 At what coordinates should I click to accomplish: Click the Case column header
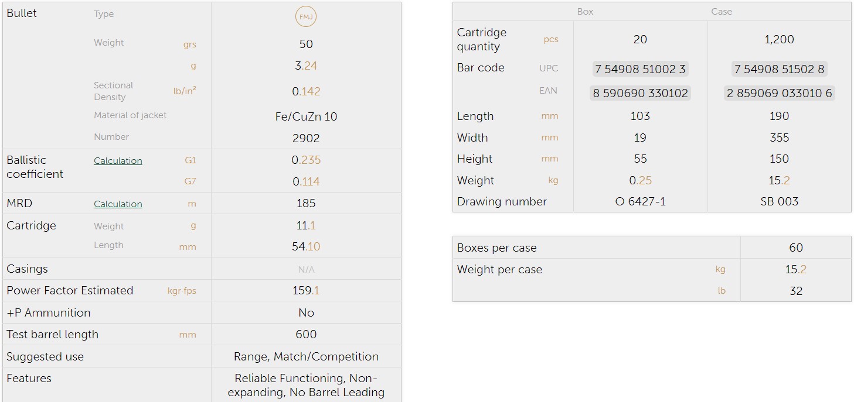point(721,12)
